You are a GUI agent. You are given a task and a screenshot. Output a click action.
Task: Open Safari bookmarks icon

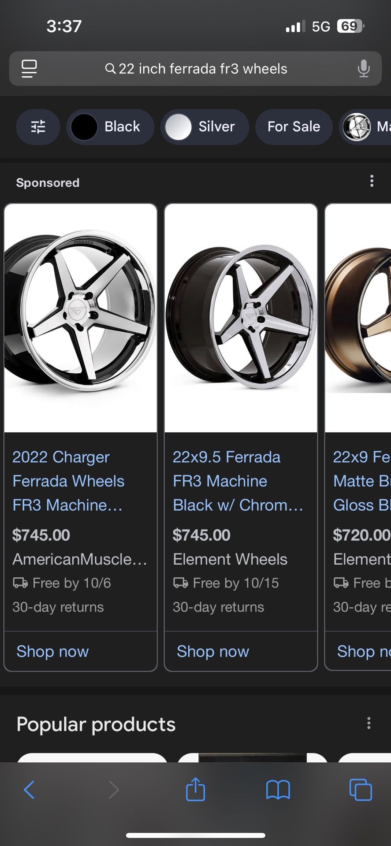tap(278, 790)
